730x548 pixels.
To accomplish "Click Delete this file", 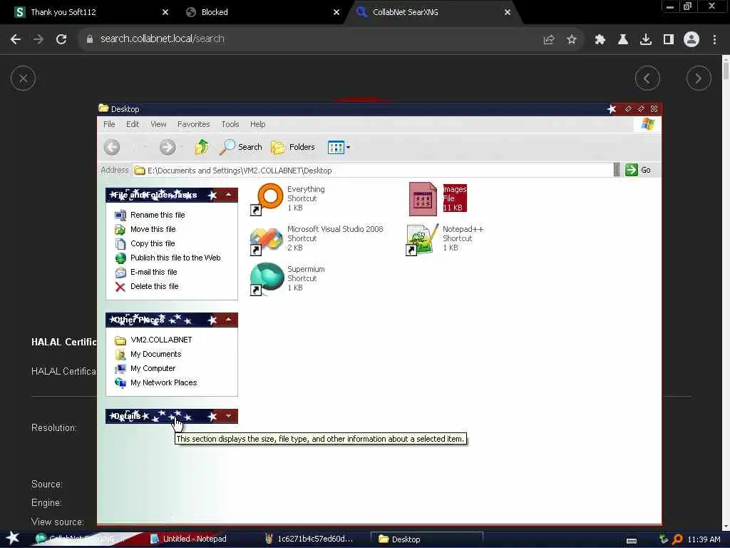I will [x=154, y=287].
